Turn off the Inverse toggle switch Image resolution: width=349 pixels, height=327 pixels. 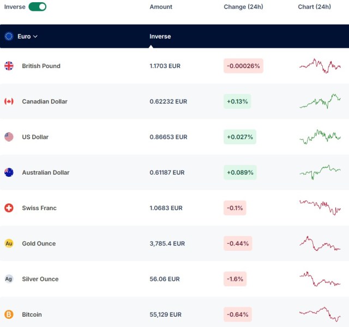(x=38, y=7)
